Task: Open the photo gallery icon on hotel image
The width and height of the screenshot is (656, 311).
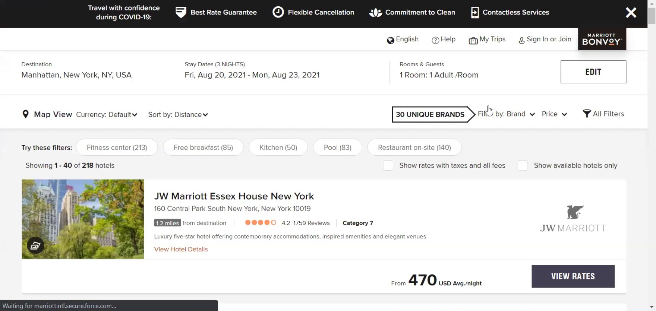Action: pos(35,245)
